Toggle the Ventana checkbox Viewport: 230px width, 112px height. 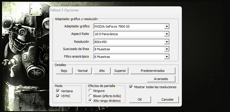click(58, 91)
